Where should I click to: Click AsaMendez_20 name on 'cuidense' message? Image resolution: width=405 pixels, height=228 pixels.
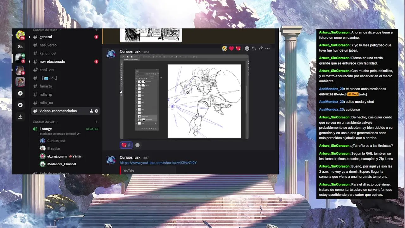(x=331, y=110)
